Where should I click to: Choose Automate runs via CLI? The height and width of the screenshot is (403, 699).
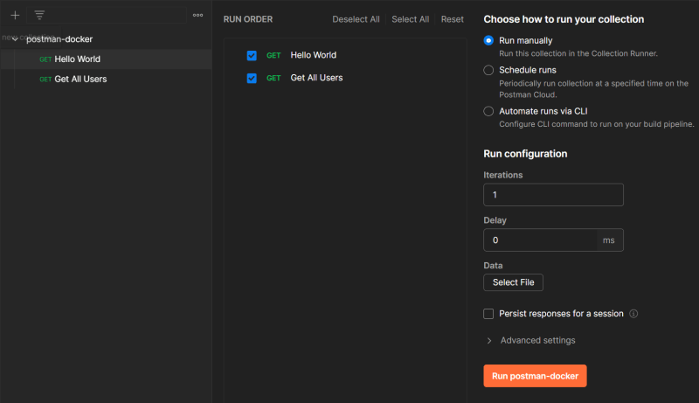coord(488,111)
